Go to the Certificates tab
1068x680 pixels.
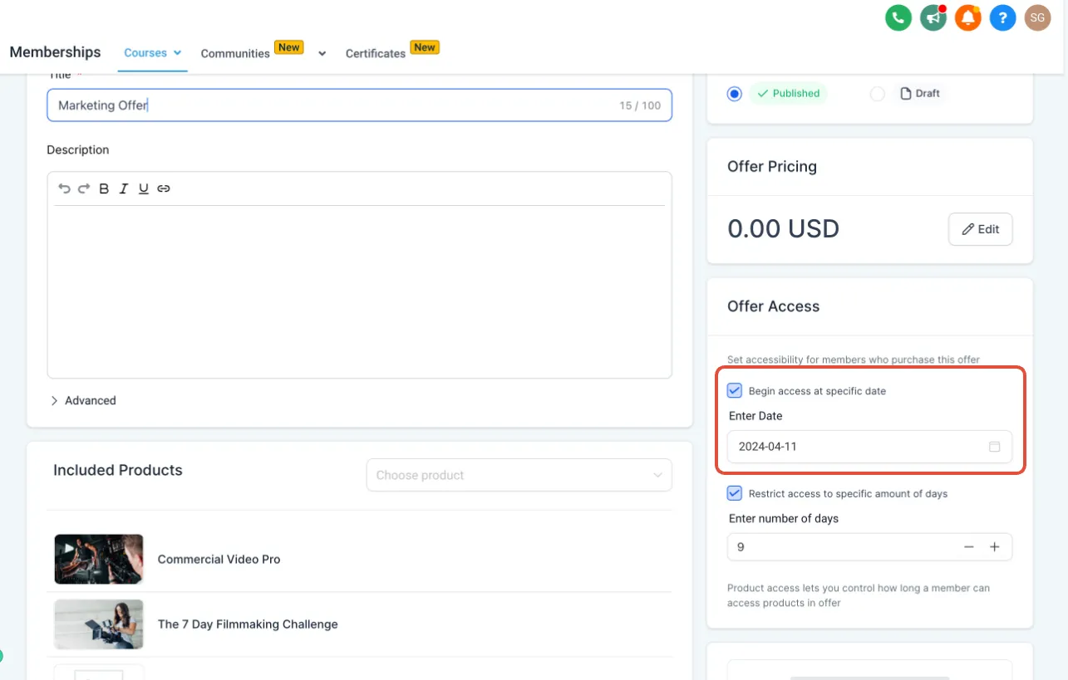tap(376, 53)
